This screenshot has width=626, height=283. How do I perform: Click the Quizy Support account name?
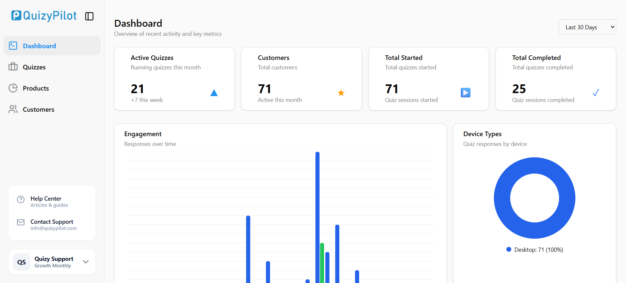tap(54, 259)
